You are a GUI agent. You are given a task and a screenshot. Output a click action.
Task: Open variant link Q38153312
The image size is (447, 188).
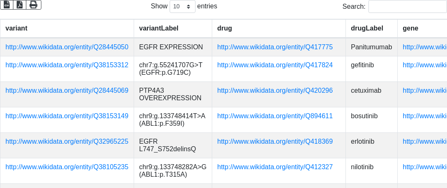(x=67, y=65)
